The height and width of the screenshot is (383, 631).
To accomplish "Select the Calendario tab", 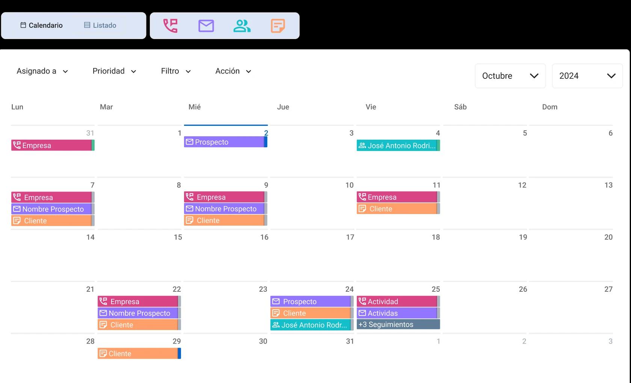I will (41, 25).
